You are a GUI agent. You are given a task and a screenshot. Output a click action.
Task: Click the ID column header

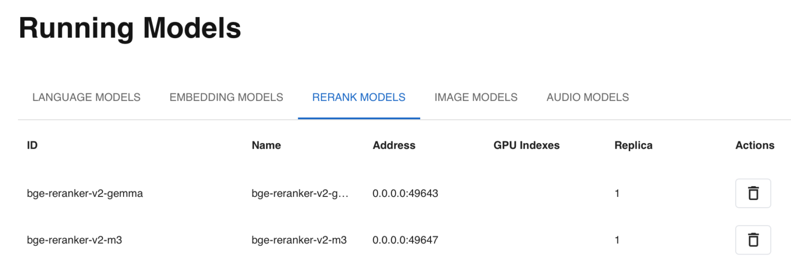pyautogui.click(x=32, y=146)
